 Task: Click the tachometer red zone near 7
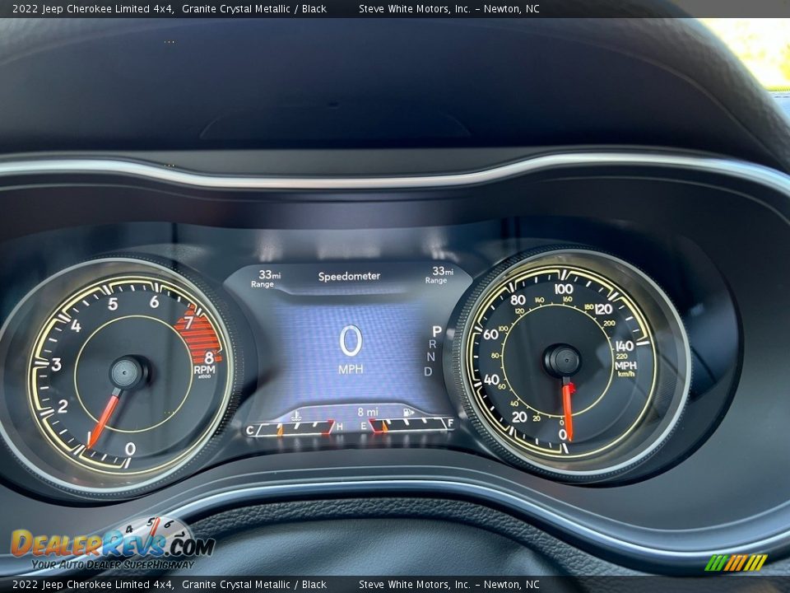point(199,333)
